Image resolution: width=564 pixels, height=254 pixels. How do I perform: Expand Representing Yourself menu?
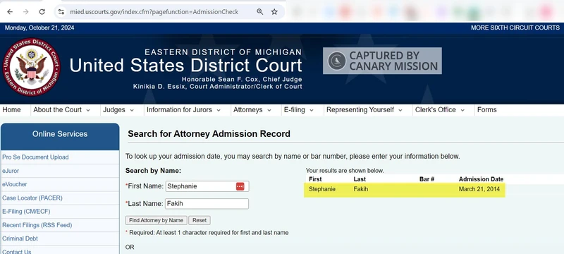tap(364, 110)
